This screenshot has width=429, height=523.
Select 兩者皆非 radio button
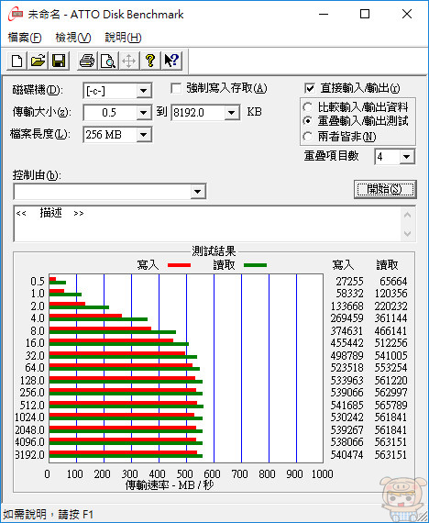(x=308, y=137)
